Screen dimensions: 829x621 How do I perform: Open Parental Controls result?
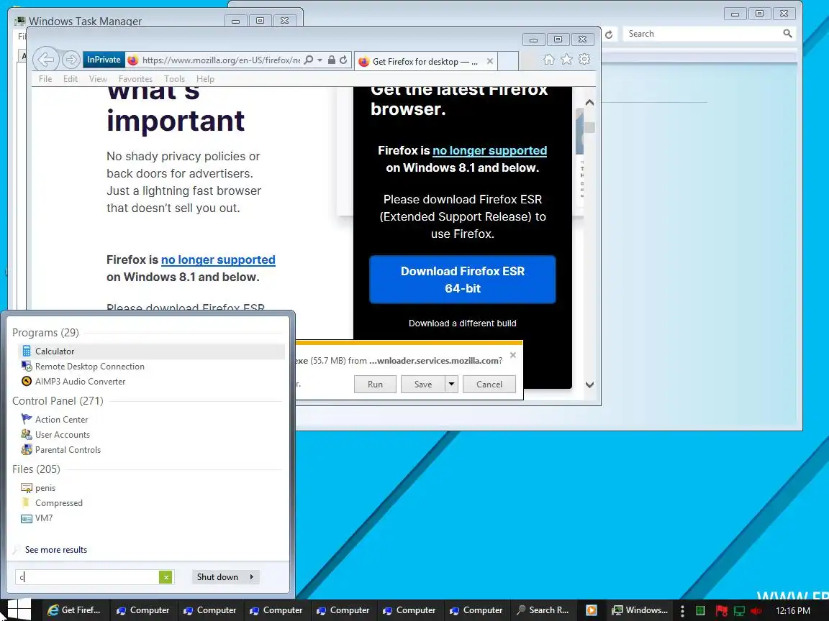tap(151, 450)
